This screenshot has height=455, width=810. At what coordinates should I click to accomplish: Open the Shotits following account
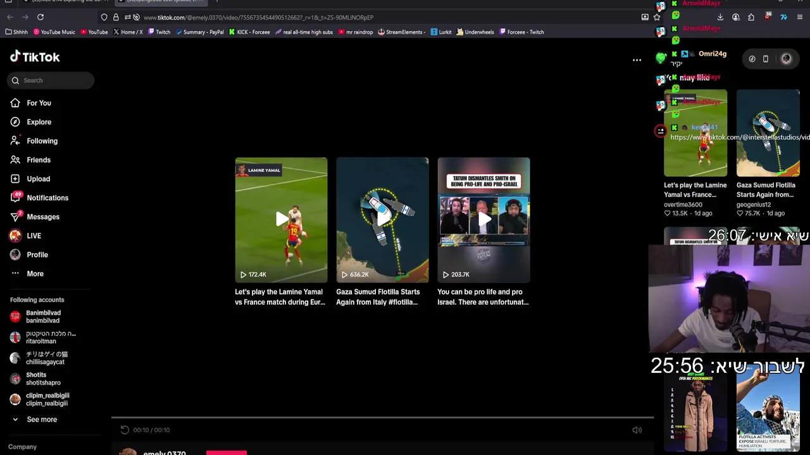[43, 379]
